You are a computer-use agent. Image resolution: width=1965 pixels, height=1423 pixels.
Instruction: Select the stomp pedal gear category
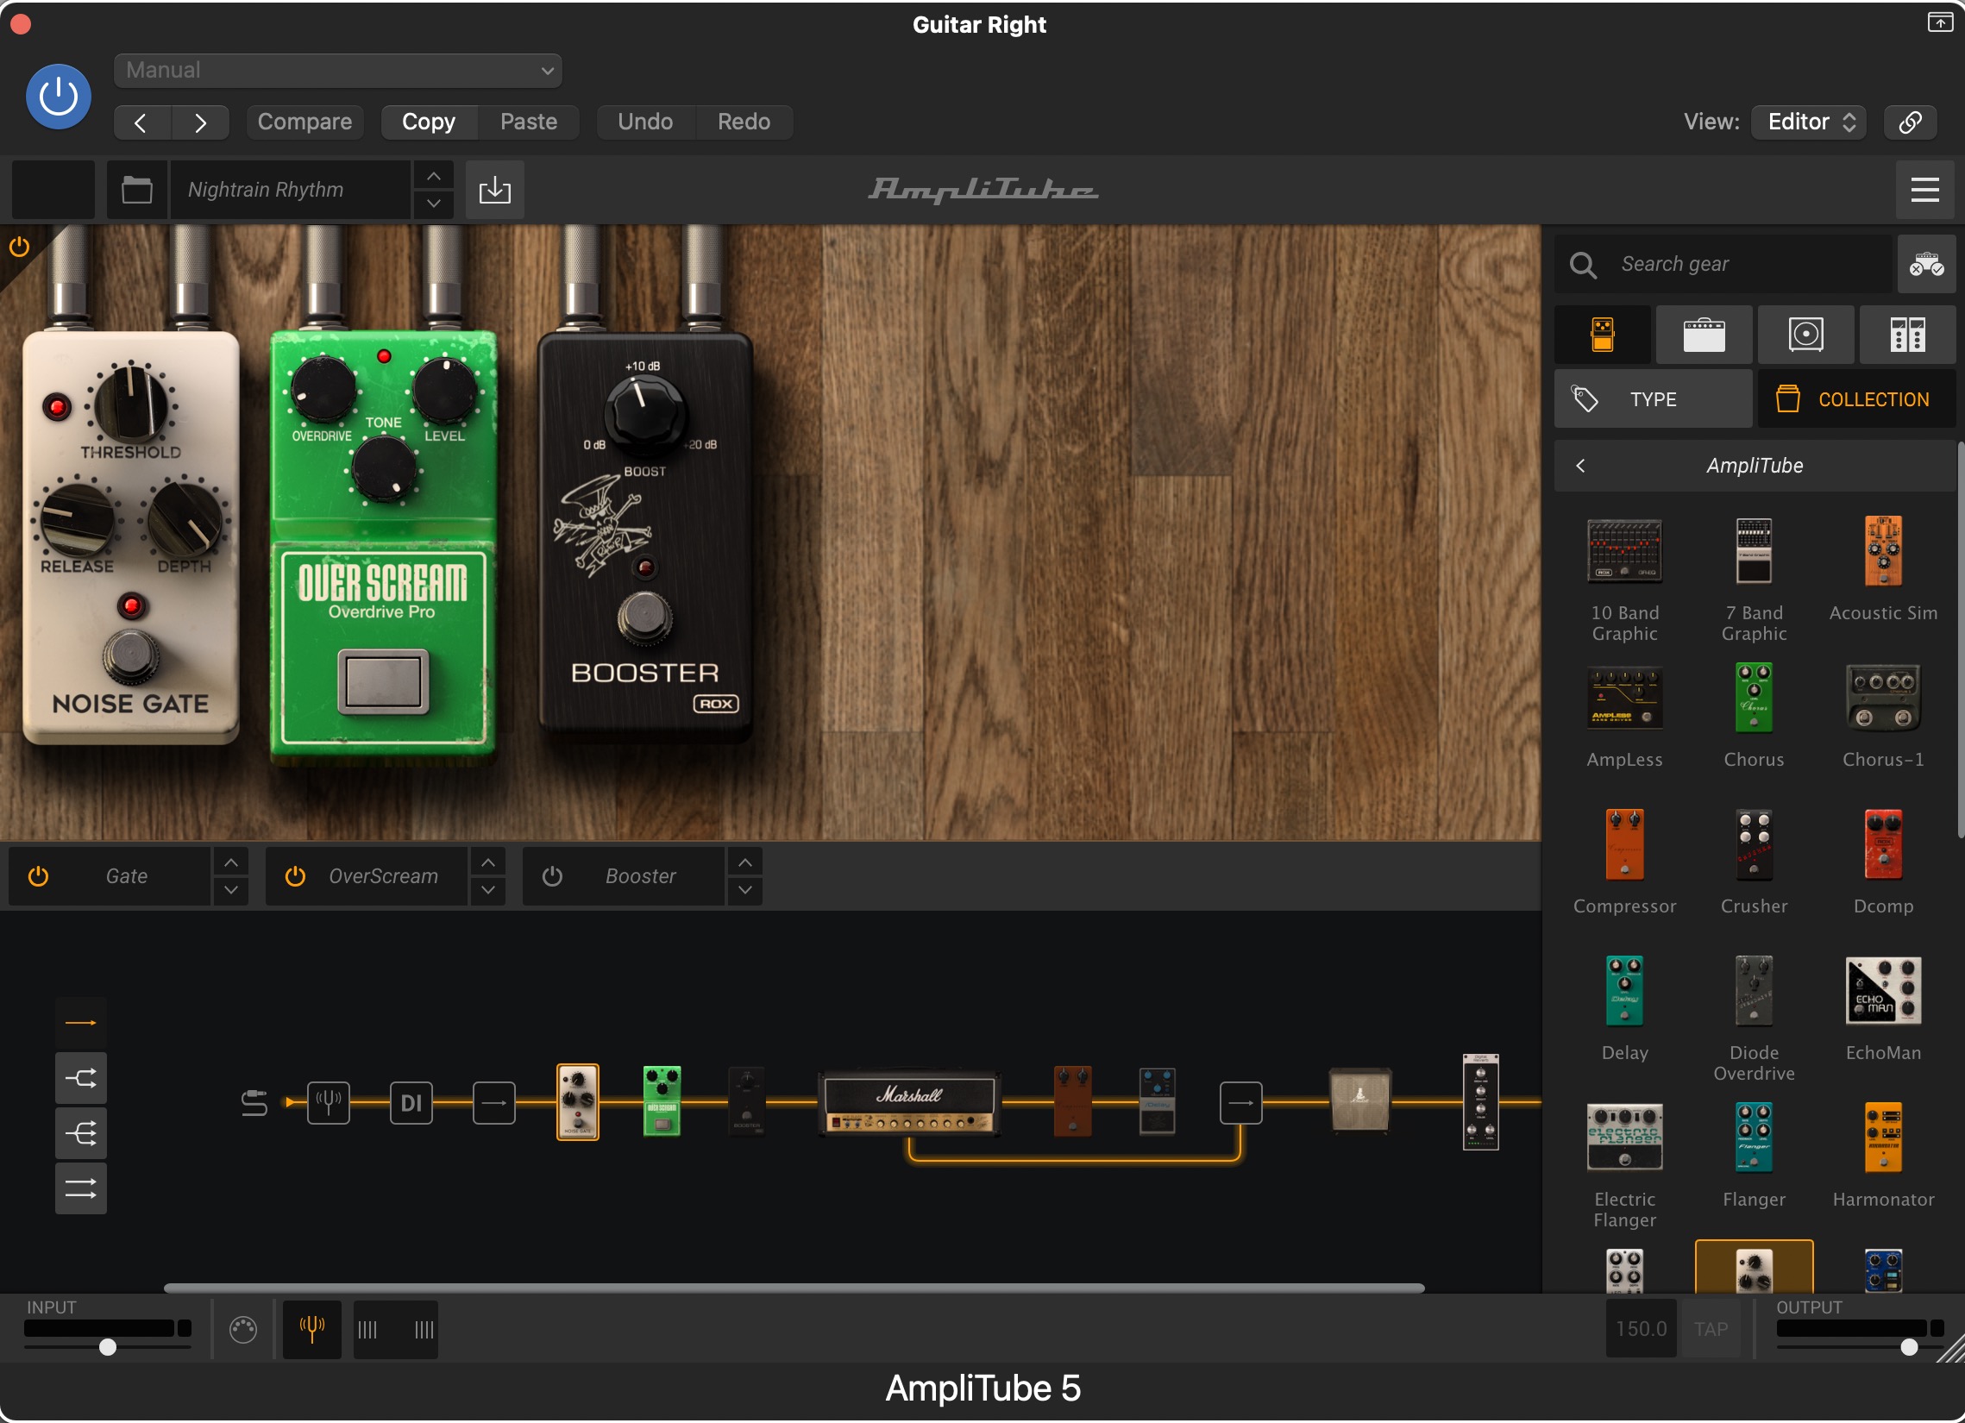point(1602,335)
